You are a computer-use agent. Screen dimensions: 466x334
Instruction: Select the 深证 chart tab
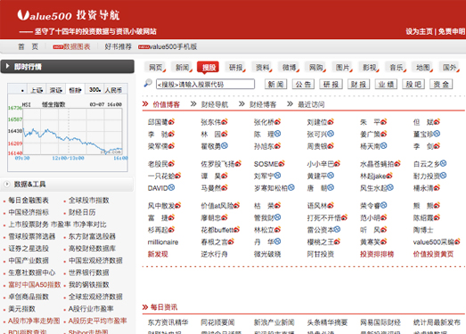55,90
